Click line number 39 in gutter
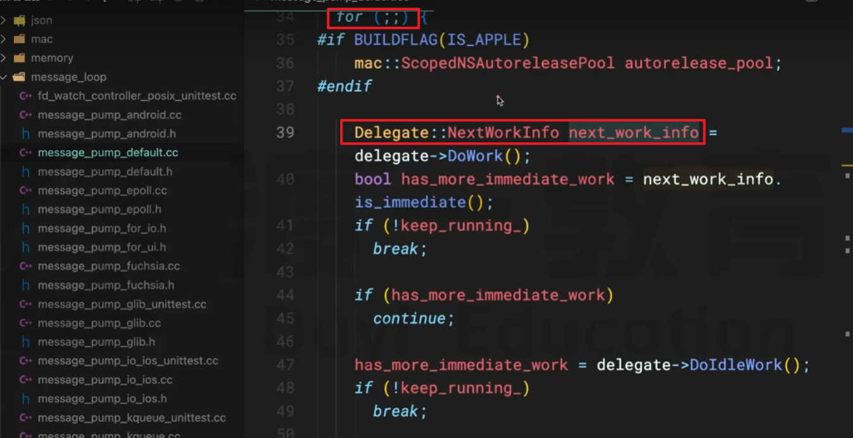The image size is (853, 438). coord(285,133)
